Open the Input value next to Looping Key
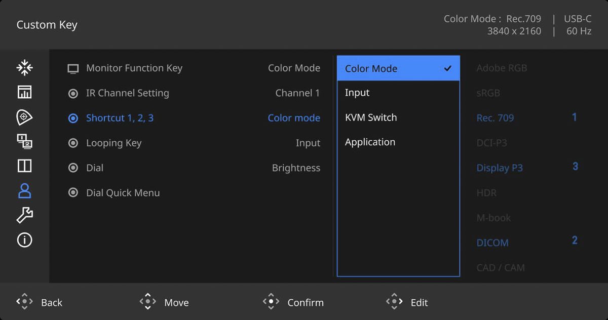Viewport: 608px width, 320px height. [x=308, y=143]
